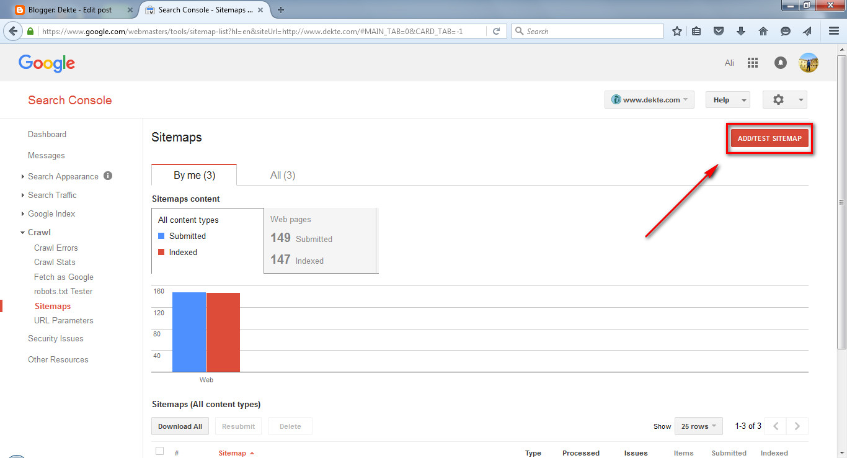
Task: Open the smiley chat icon
Action: 786,31
